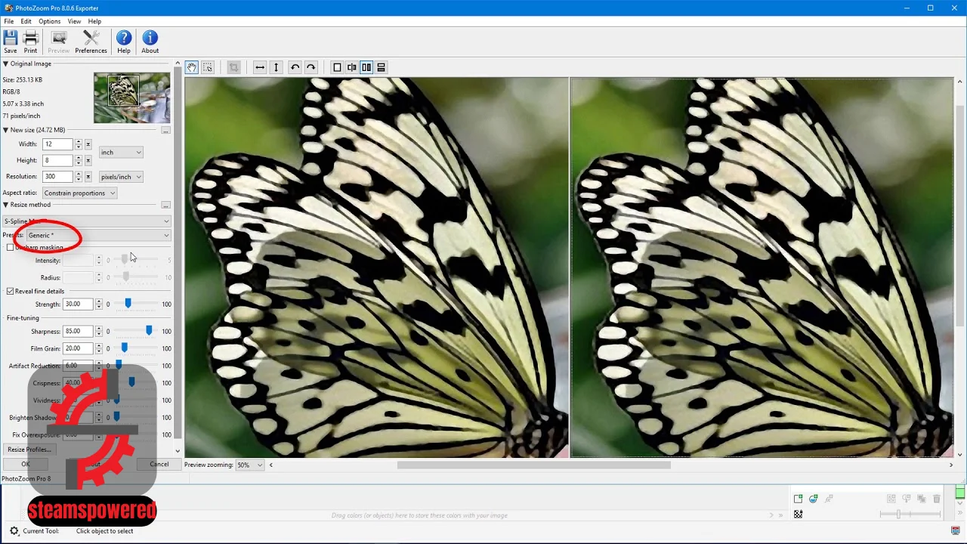967x544 pixels.
Task: Collapse the Original Image section
Action: tap(5, 63)
